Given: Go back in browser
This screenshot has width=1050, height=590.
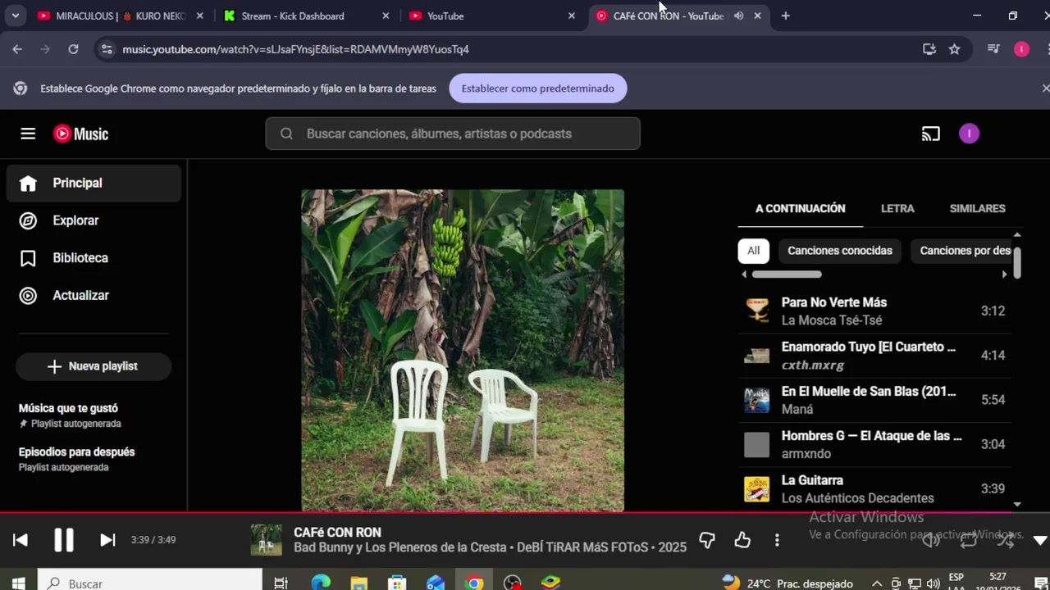Looking at the screenshot, I should (x=17, y=49).
